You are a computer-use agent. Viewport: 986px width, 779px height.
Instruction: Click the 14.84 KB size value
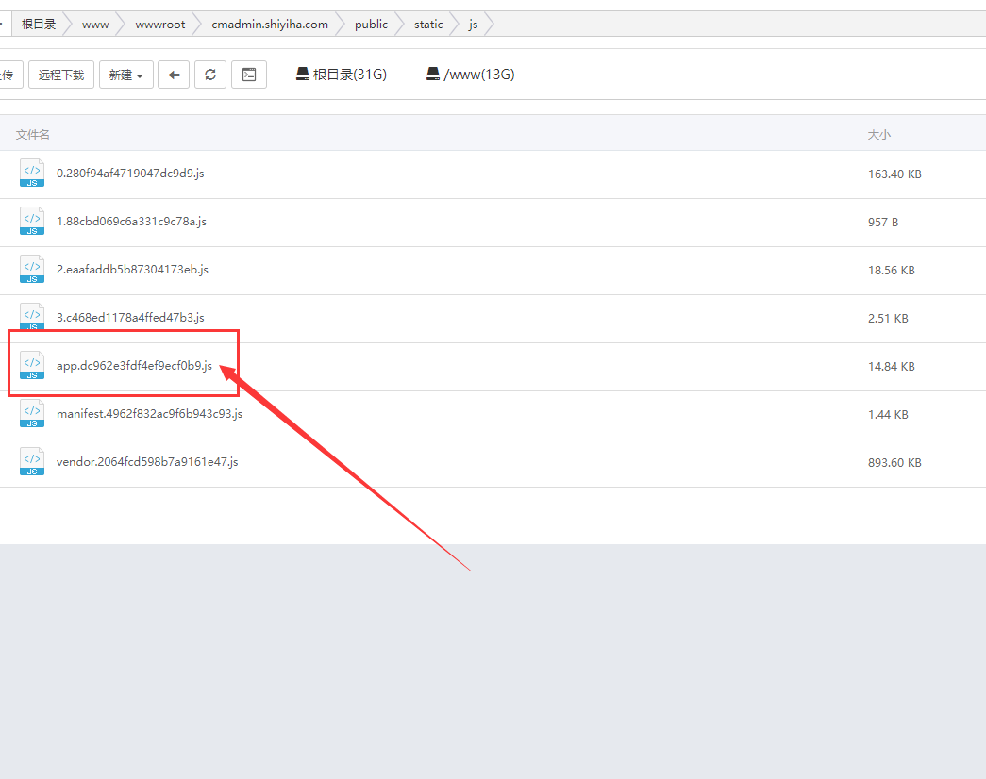pos(891,367)
